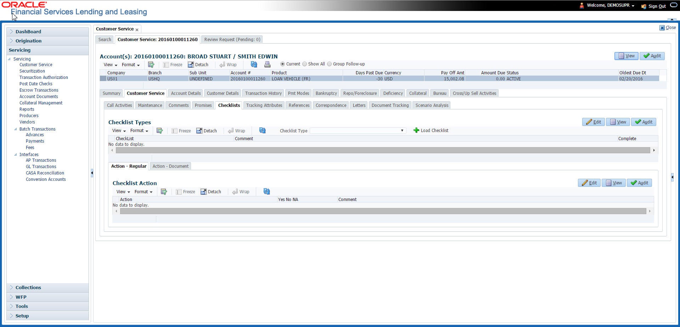Click the View button for the account
This screenshot has width=680, height=327.
(x=626, y=56)
